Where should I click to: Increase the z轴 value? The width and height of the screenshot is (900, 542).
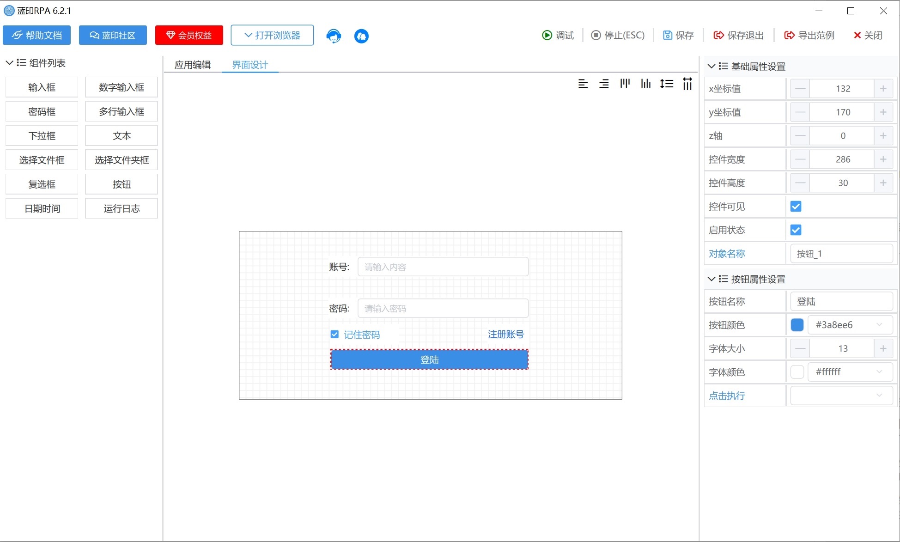(883, 135)
